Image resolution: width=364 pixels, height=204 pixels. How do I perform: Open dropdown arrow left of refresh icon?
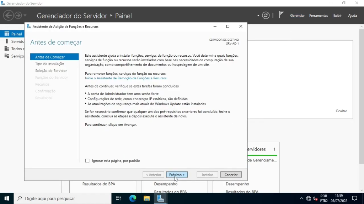coord(258,16)
